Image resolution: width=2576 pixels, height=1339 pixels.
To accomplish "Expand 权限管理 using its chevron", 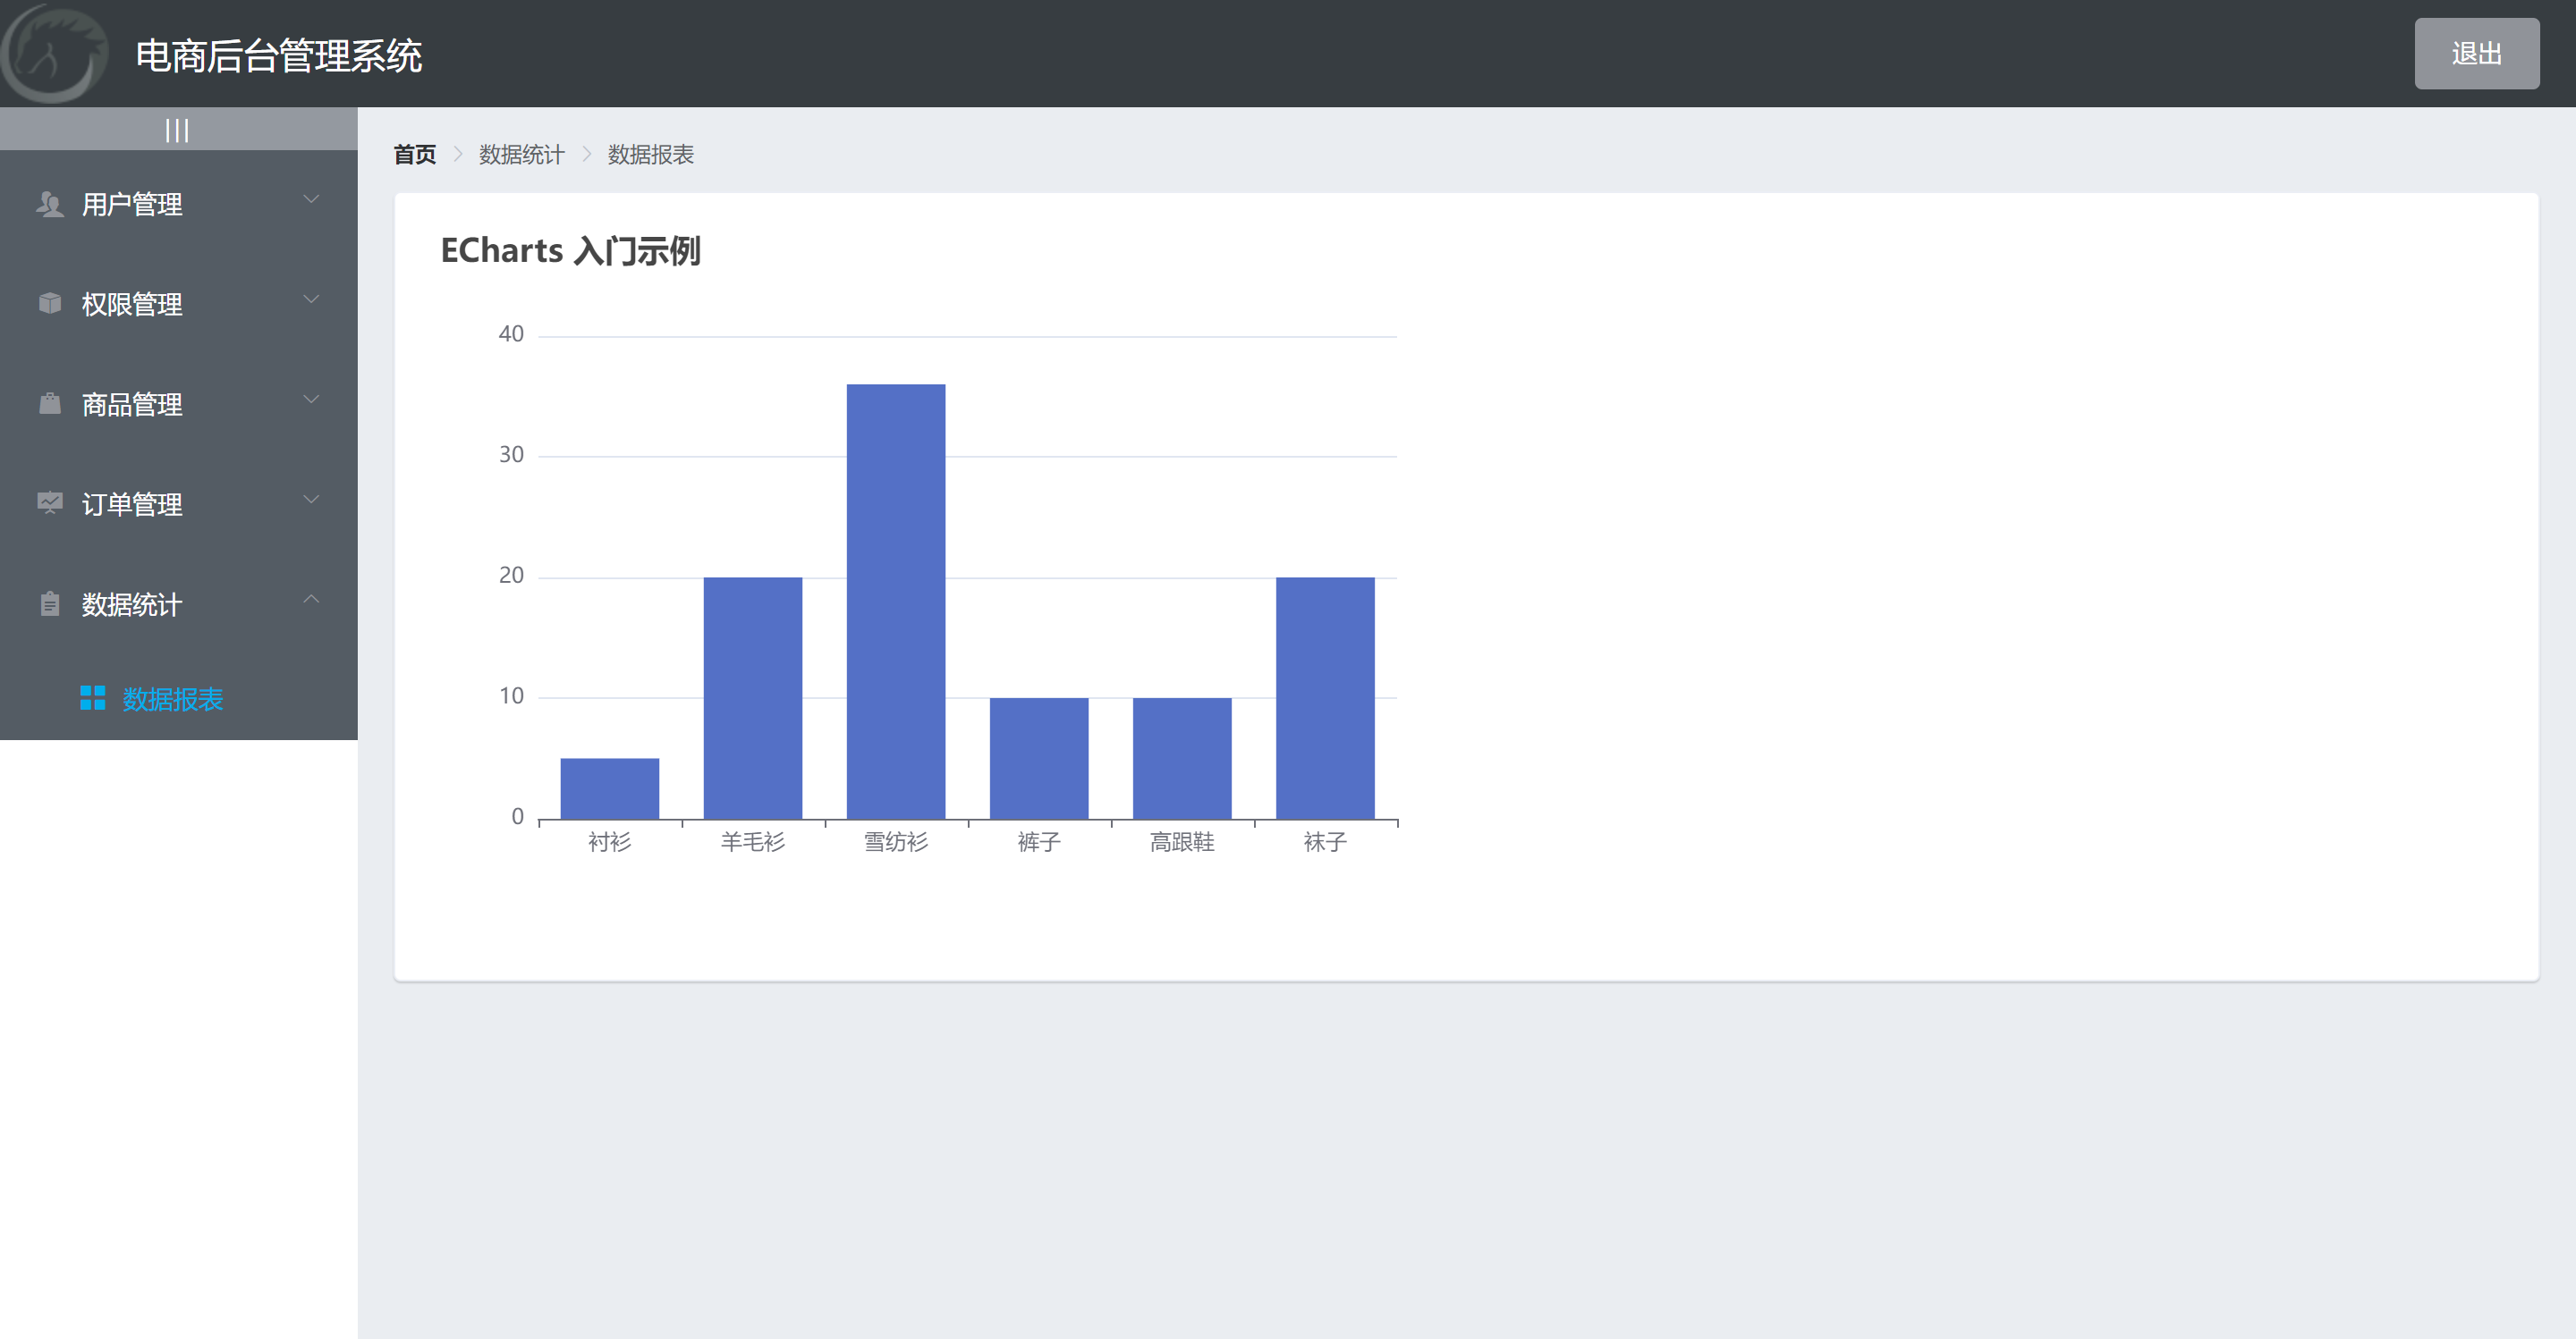I will (x=311, y=299).
